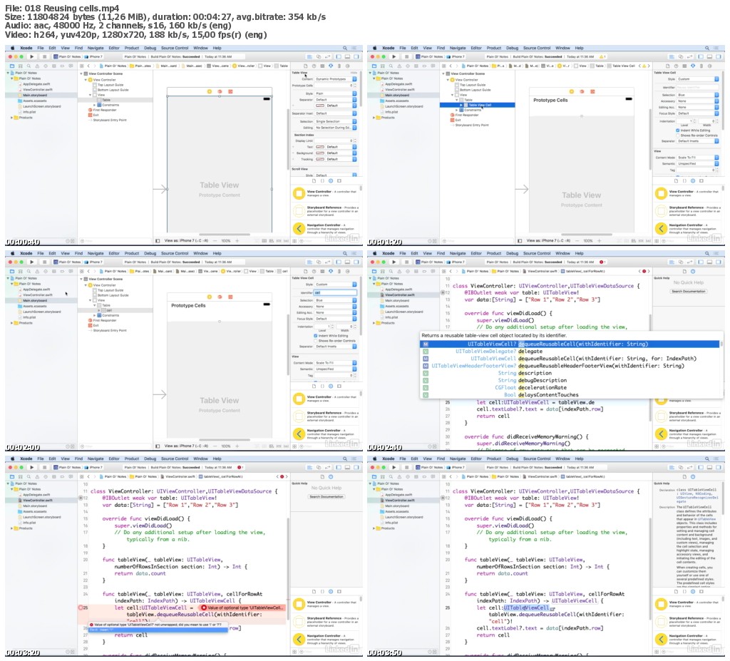Click Spotlight search icon in 00:00:40 frame

345,48
